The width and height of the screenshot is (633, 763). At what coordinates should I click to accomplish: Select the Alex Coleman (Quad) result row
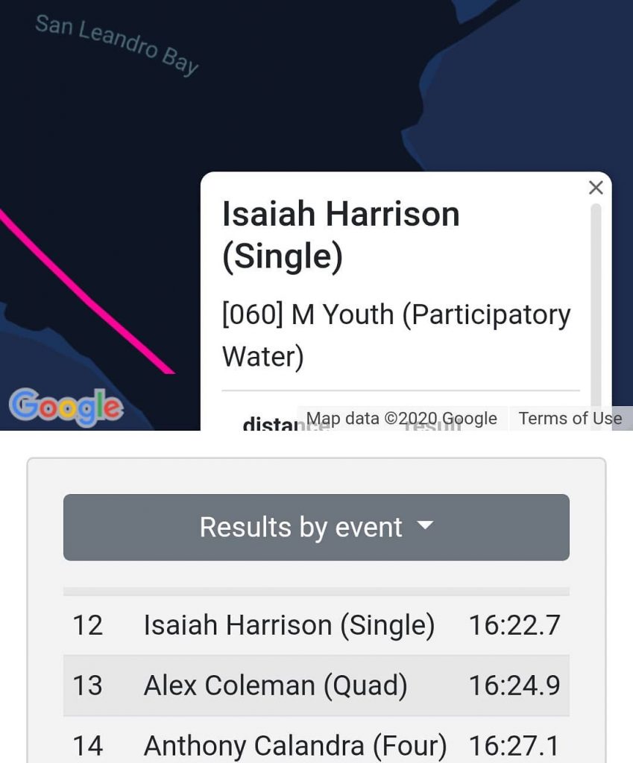(x=316, y=686)
